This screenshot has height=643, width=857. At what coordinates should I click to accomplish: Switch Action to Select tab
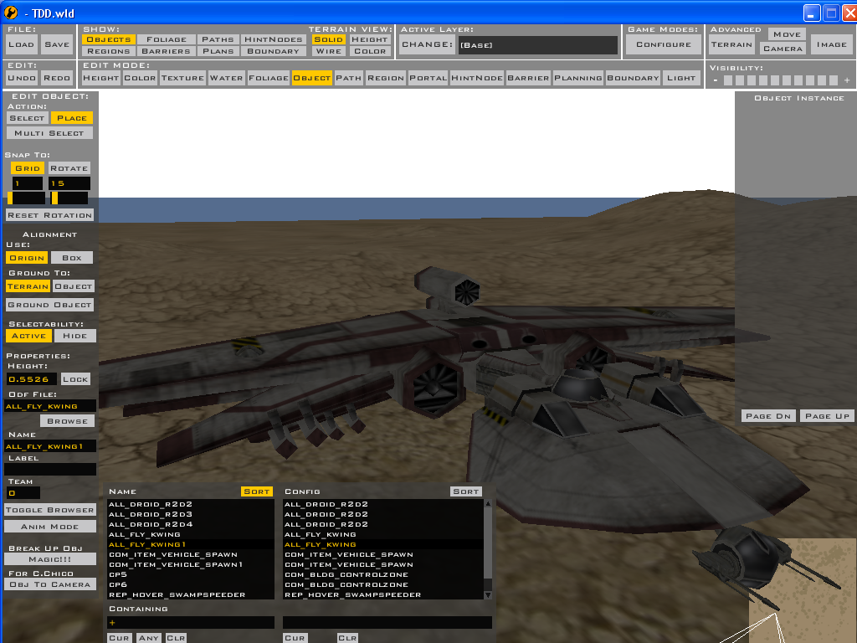(x=28, y=117)
